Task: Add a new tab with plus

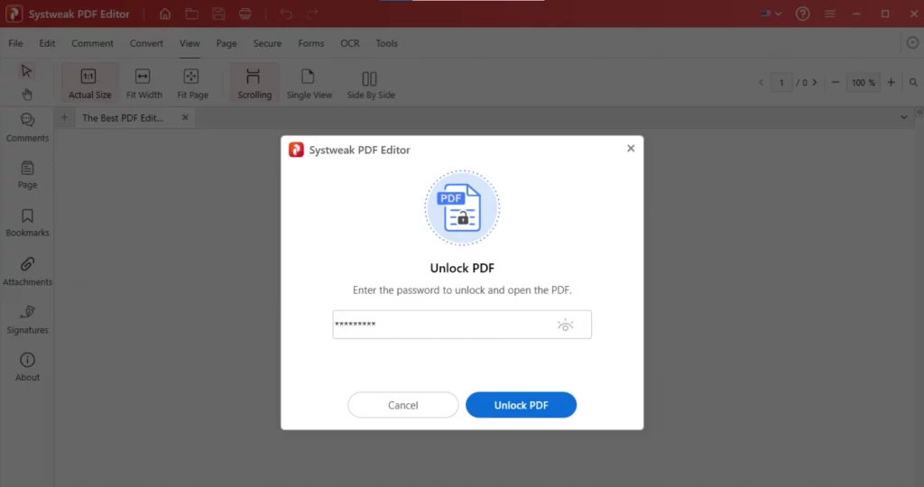Action: point(64,118)
